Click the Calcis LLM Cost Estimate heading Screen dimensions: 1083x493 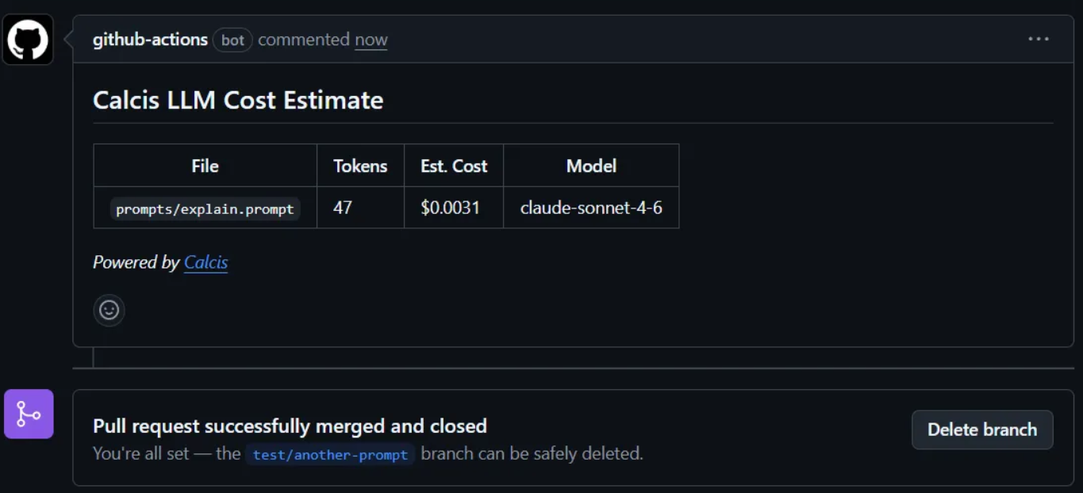(x=238, y=100)
